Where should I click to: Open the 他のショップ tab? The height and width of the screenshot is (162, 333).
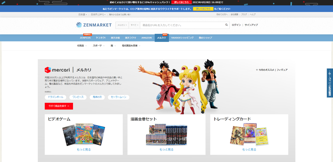pos(205,38)
